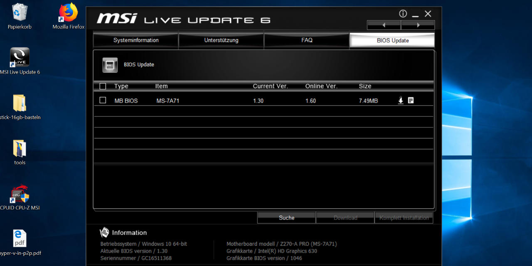
Task: Click the MB BIOS type cell
Action: click(126, 101)
